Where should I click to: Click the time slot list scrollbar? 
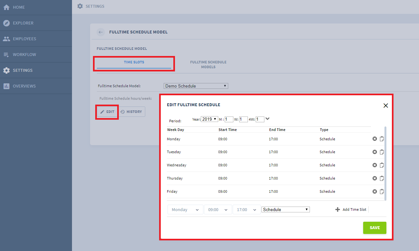coord(385,163)
